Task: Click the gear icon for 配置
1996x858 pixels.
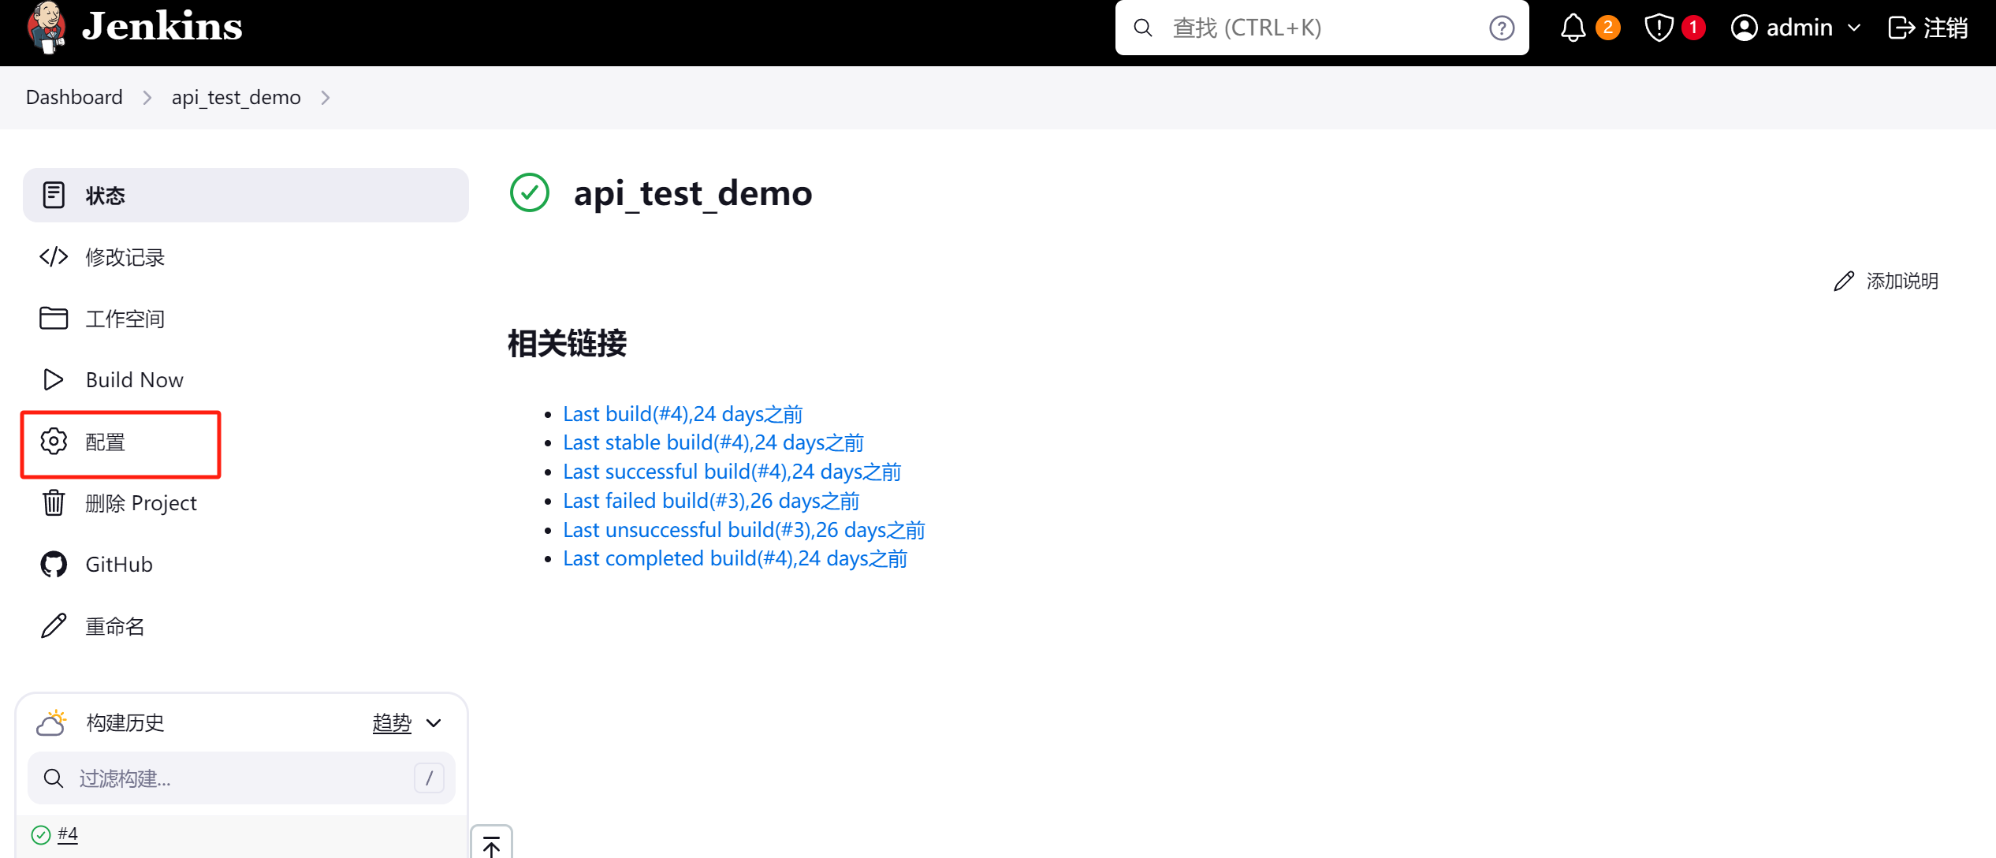Action: tap(54, 442)
